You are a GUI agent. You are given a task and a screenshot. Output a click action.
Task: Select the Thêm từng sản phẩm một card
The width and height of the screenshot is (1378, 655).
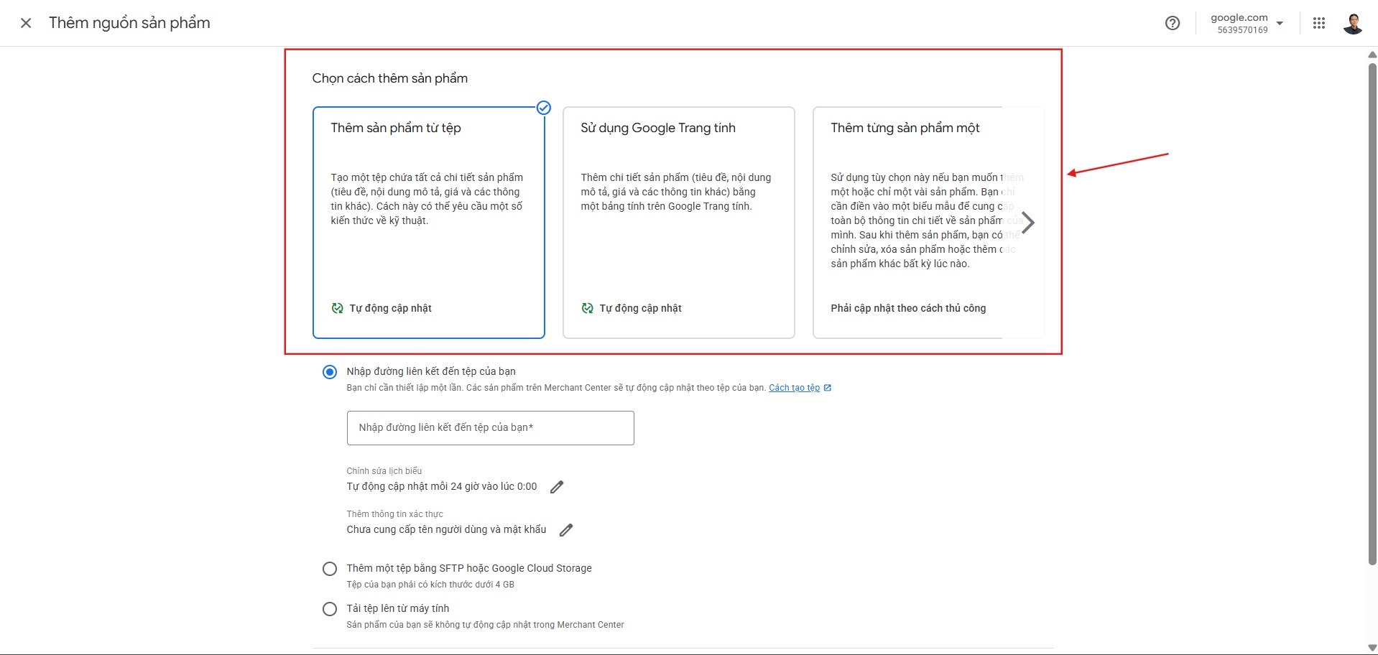pos(928,223)
